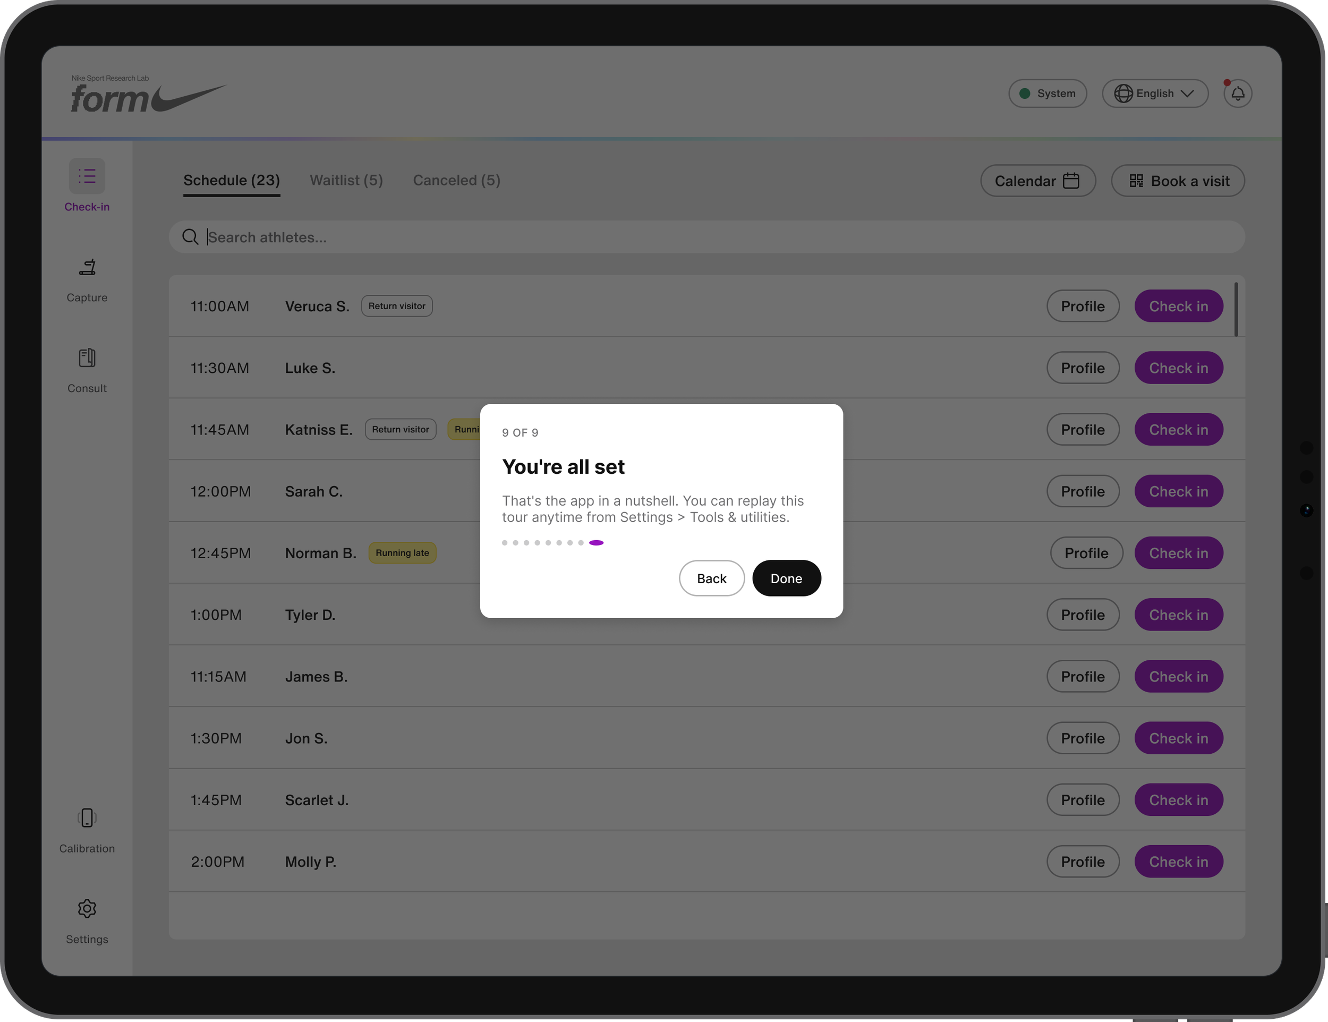Image resolution: width=1328 pixels, height=1022 pixels.
Task: Select the name Scarlet J.
Action: pos(317,799)
